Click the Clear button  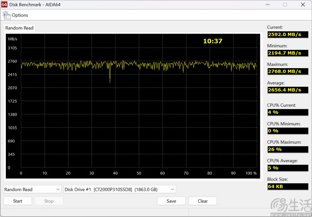[203, 201]
